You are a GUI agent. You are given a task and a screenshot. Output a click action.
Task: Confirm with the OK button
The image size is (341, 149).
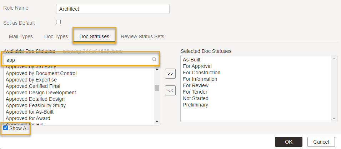[289, 142]
